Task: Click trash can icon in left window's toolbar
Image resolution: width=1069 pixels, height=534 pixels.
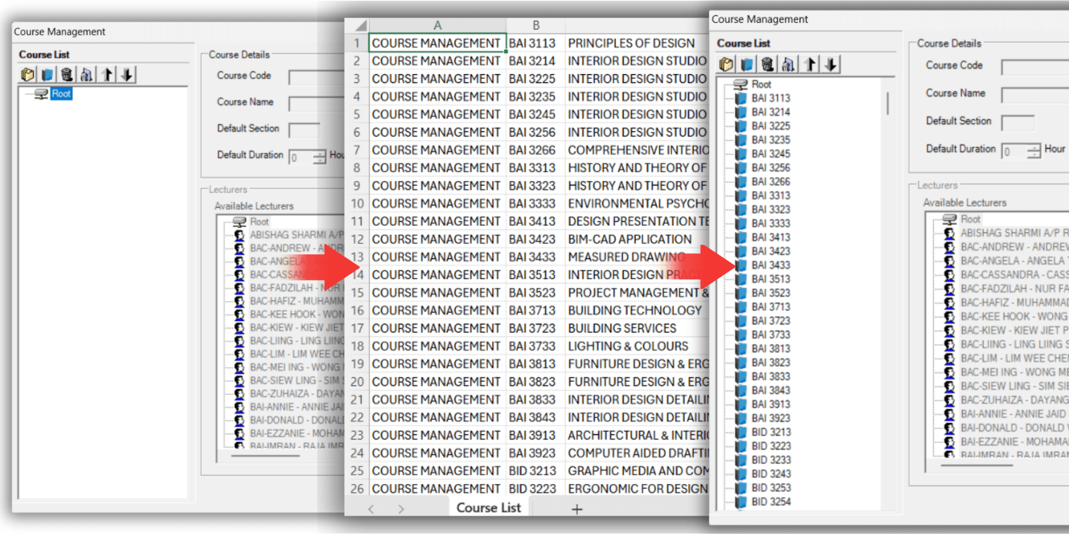Action: pyautogui.click(x=67, y=75)
